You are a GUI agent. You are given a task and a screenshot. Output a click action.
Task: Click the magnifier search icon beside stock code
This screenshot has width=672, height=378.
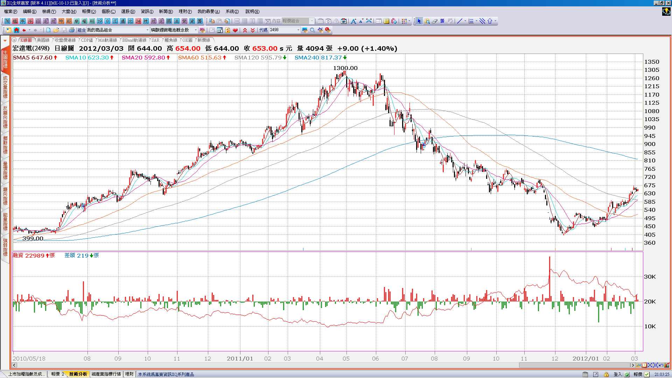tap(313, 30)
